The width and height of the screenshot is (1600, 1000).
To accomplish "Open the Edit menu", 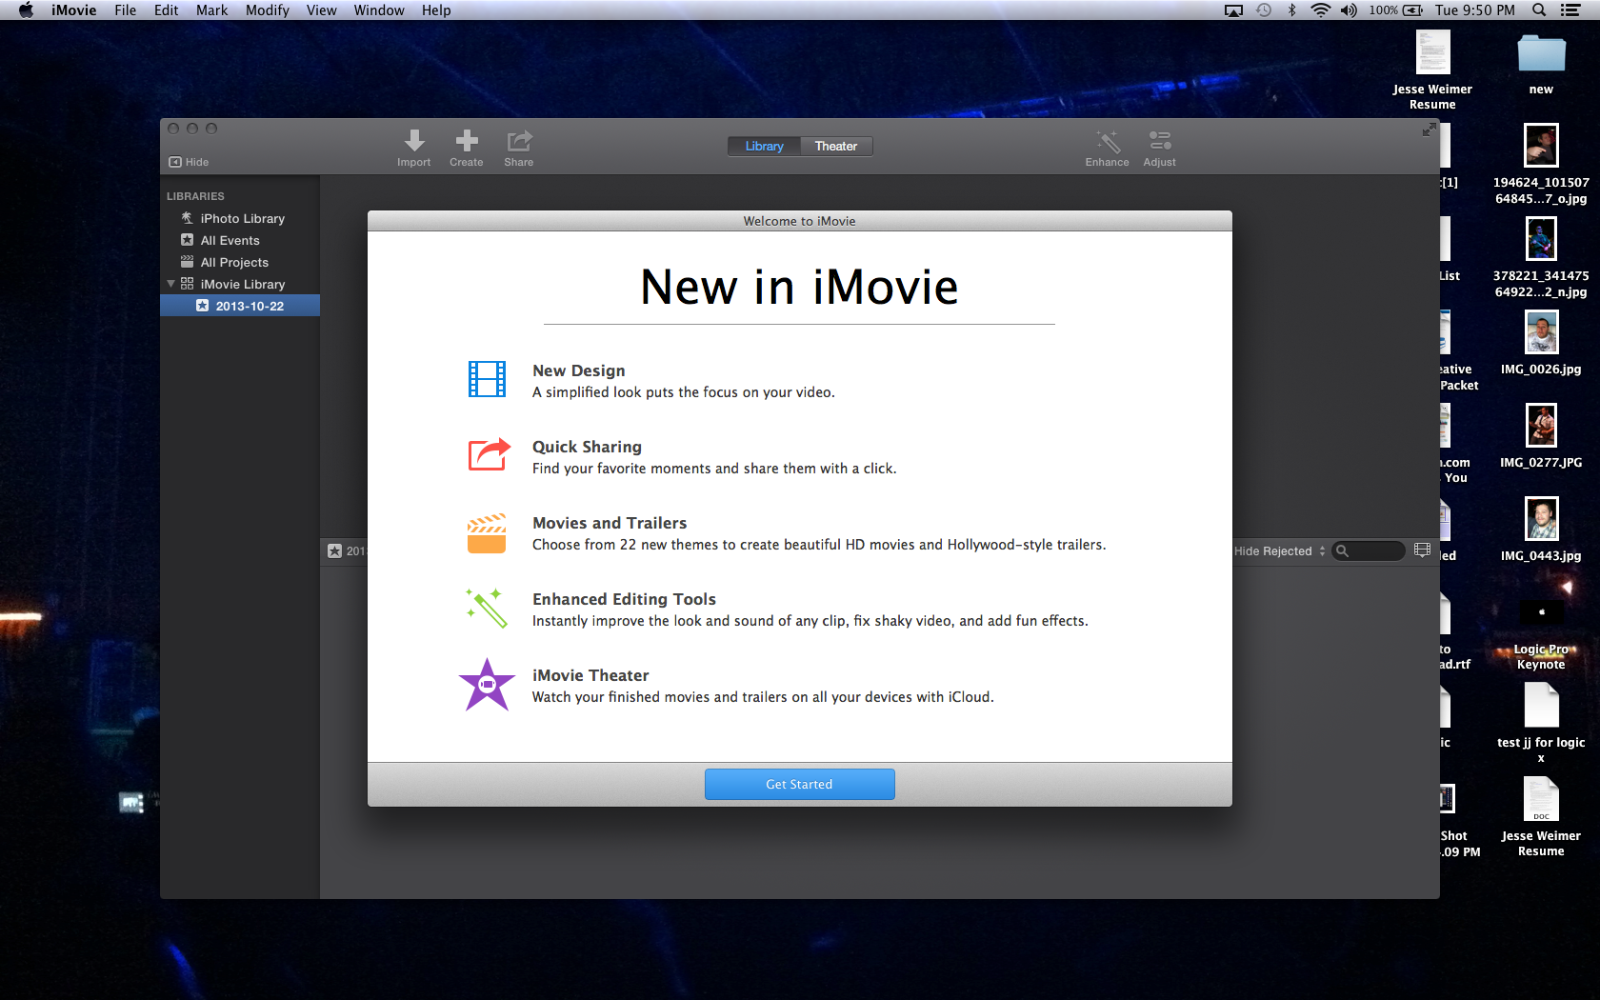I will [x=166, y=10].
